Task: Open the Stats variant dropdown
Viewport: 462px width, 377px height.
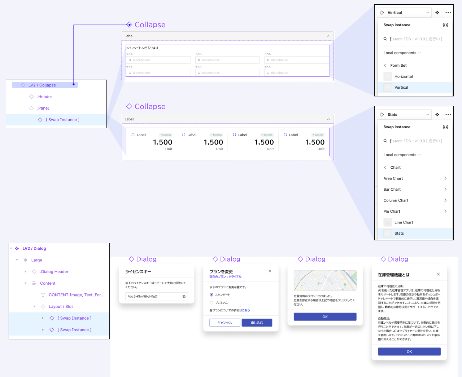Action: (427, 114)
